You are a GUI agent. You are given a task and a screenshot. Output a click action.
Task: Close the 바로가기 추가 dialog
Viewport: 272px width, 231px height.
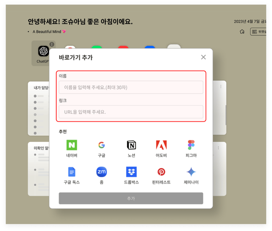point(203,57)
